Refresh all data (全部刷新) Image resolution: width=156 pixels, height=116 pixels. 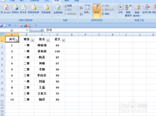(58, 10)
